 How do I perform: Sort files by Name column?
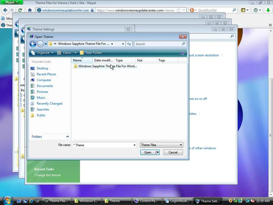pyautogui.click(x=82, y=60)
